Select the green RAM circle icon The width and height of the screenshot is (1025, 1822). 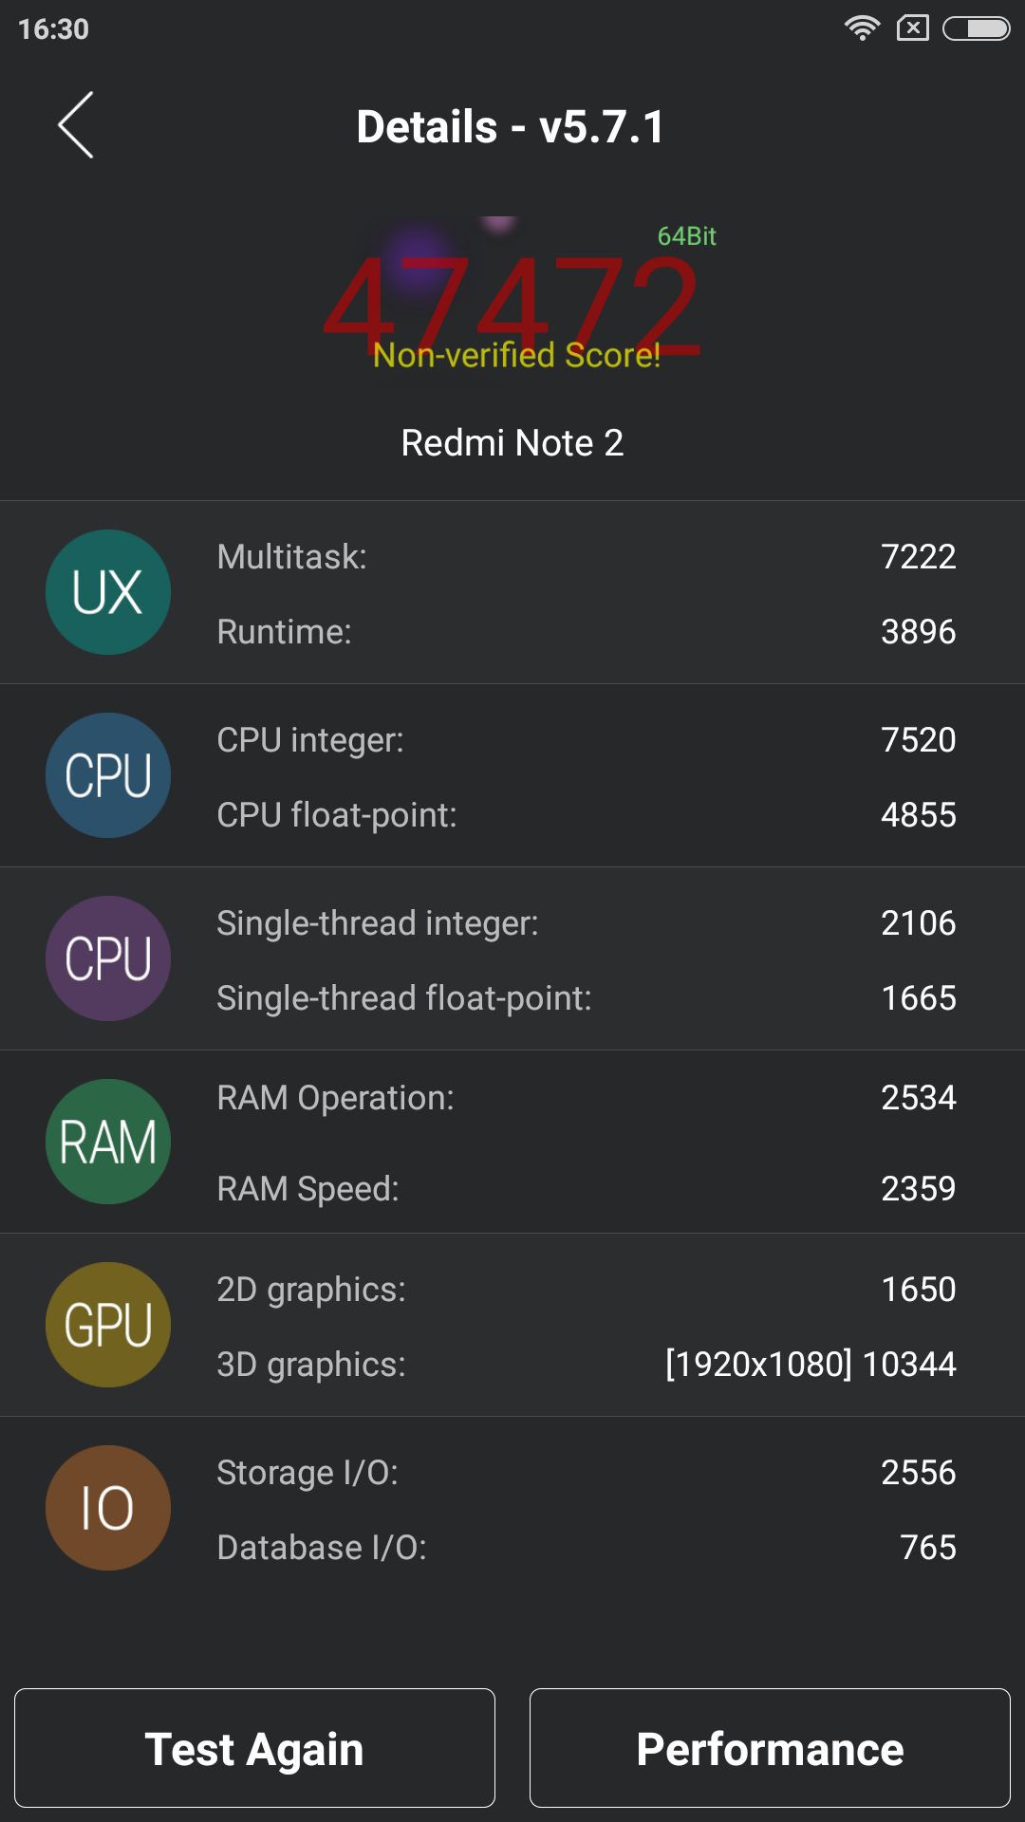coord(108,1142)
